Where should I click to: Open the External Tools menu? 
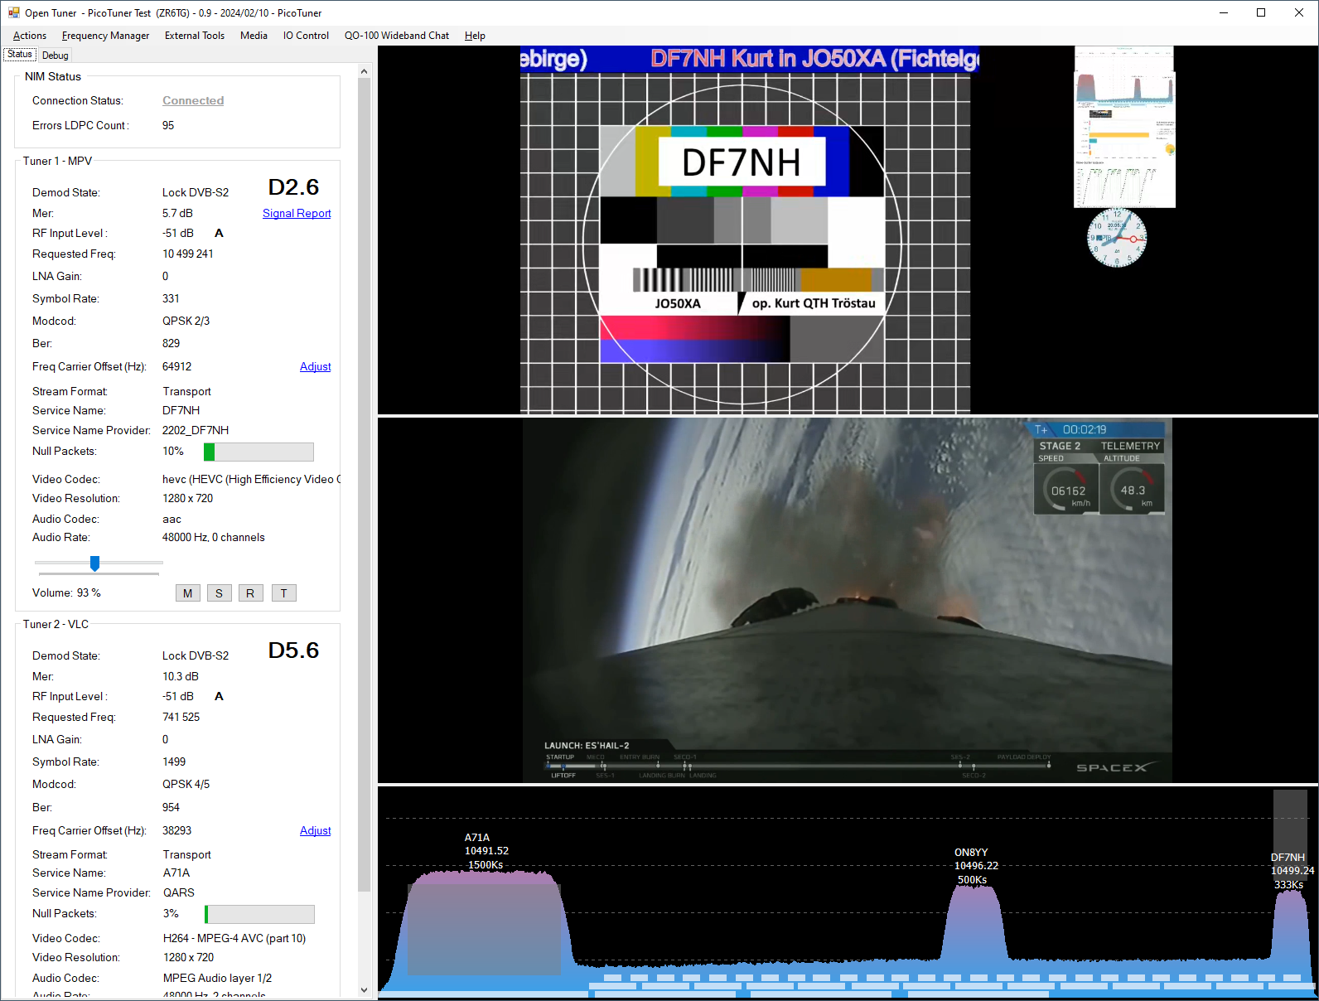click(195, 36)
